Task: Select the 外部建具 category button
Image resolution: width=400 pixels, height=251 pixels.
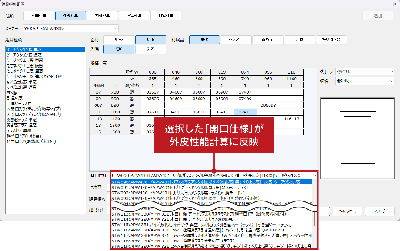Action: [x=71, y=16]
